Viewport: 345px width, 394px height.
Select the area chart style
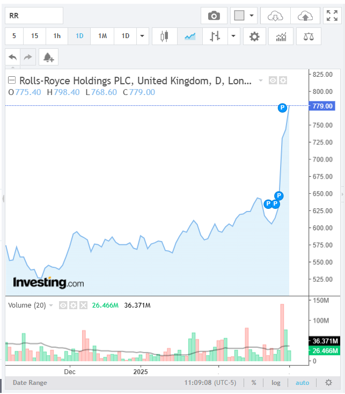tap(190, 37)
